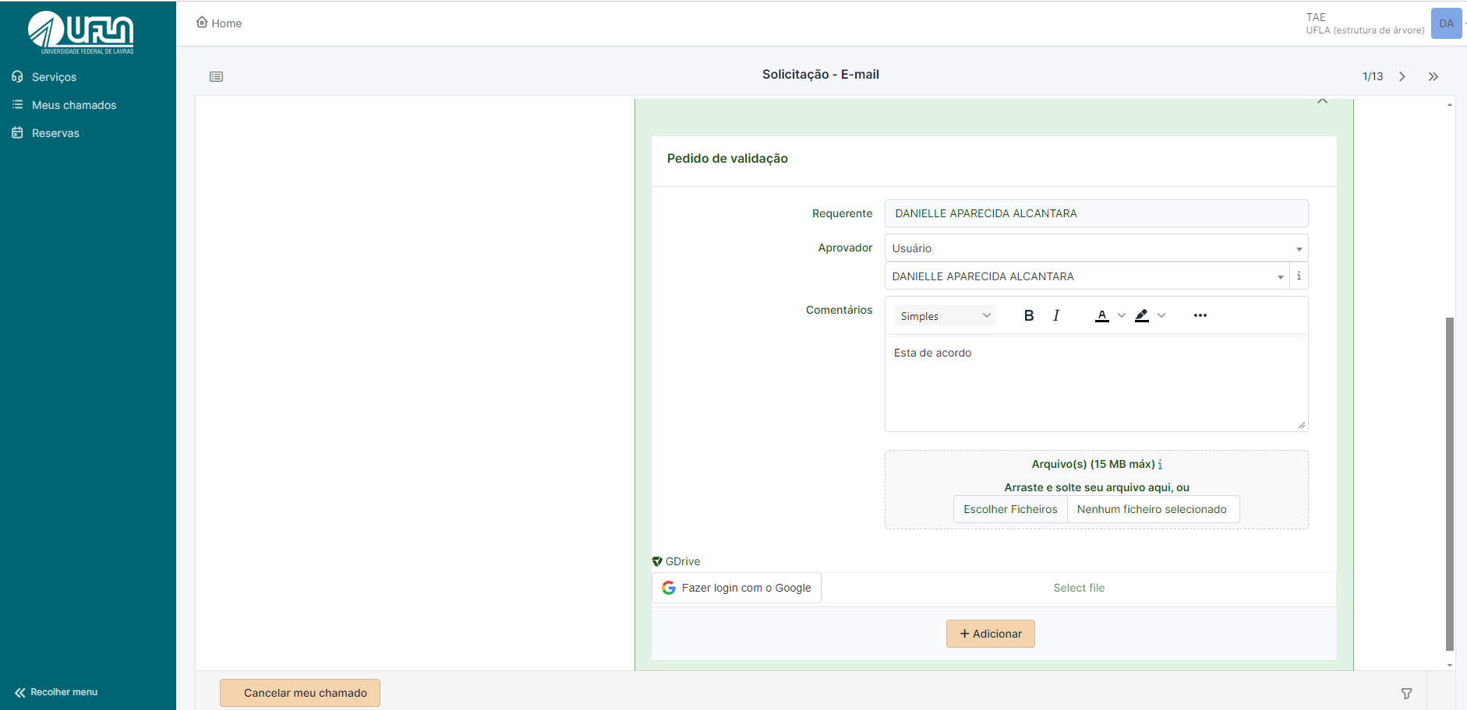Screen dimensions: 1467x710
Task: Click the filter funnel icon
Action: pyautogui.click(x=1406, y=693)
